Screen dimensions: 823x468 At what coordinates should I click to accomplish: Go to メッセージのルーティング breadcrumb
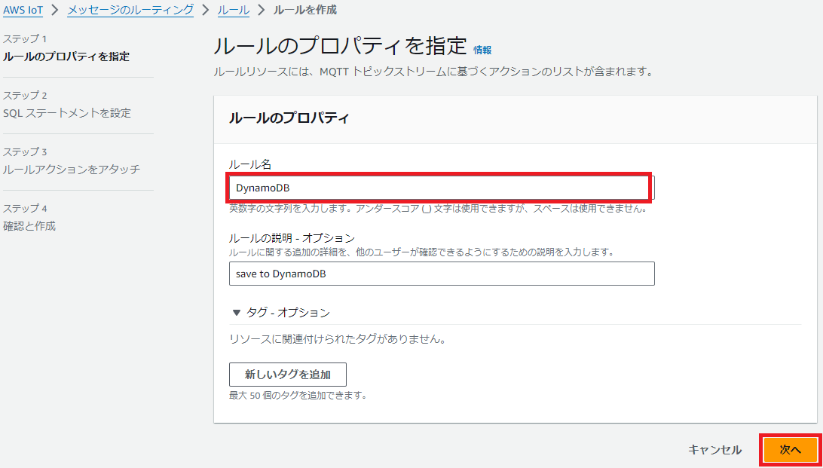pyautogui.click(x=130, y=10)
